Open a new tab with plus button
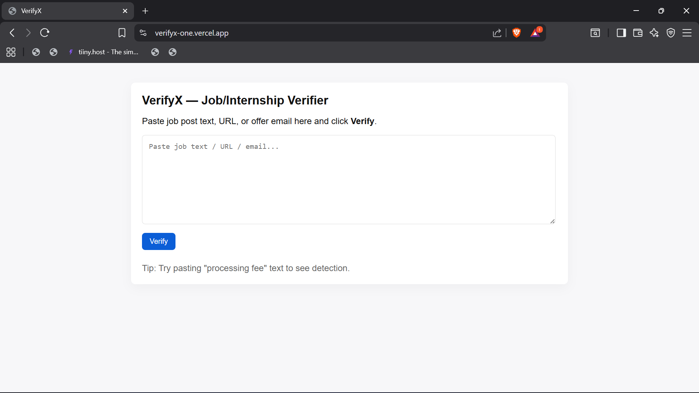 tap(145, 11)
